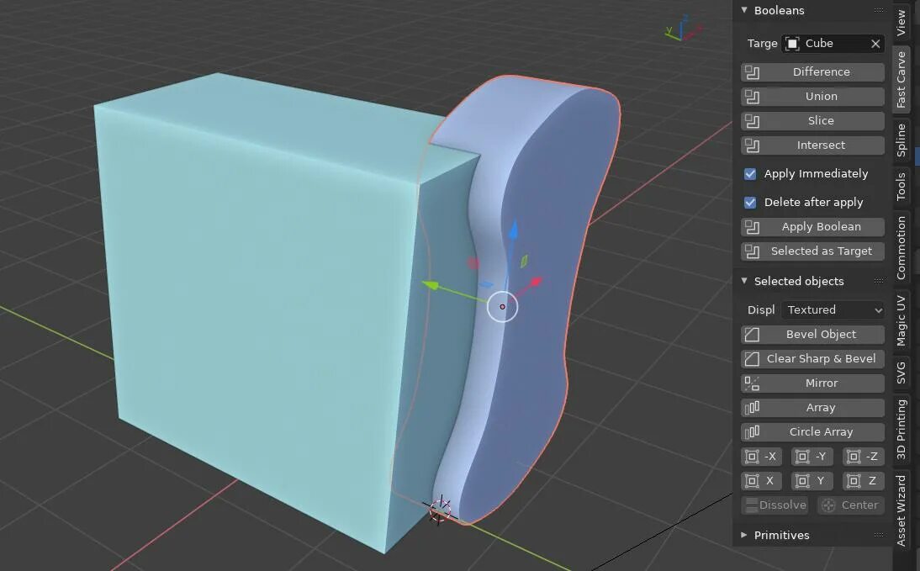Click the Slice boolean button
This screenshot has width=920, height=571.
tap(812, 121)
